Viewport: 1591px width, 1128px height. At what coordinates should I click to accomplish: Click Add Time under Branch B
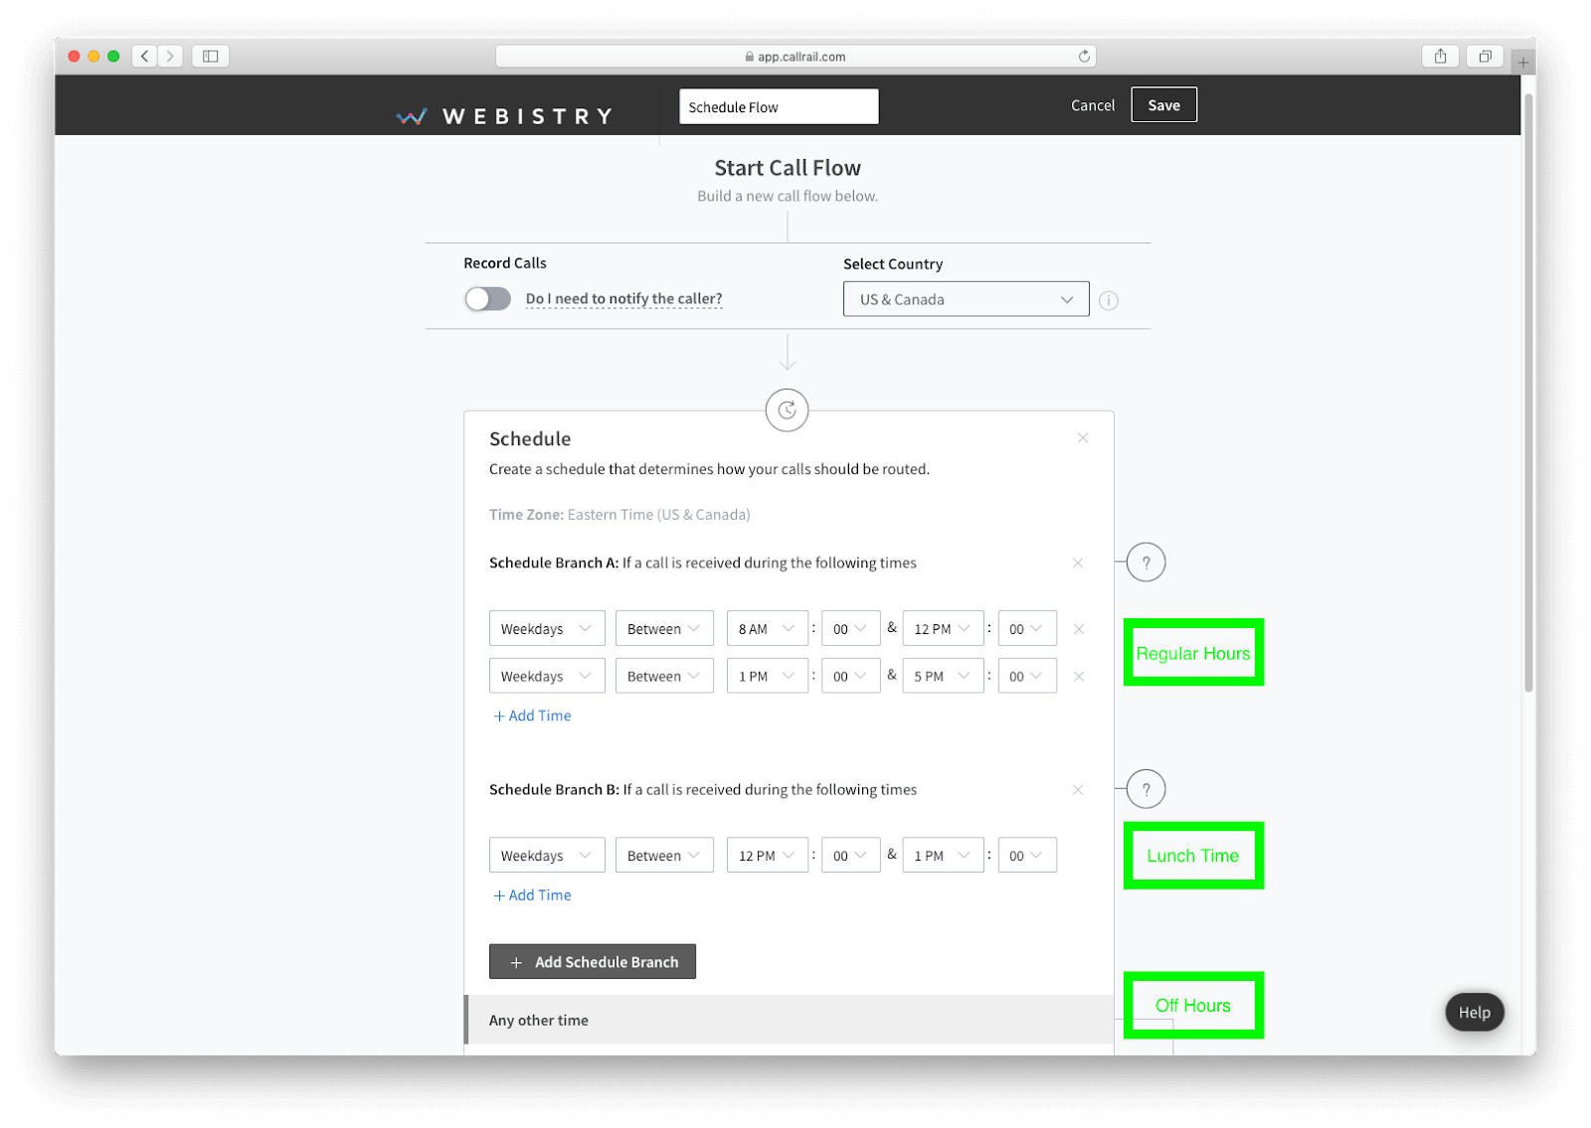pyautogui.click(x=533, y=895)
